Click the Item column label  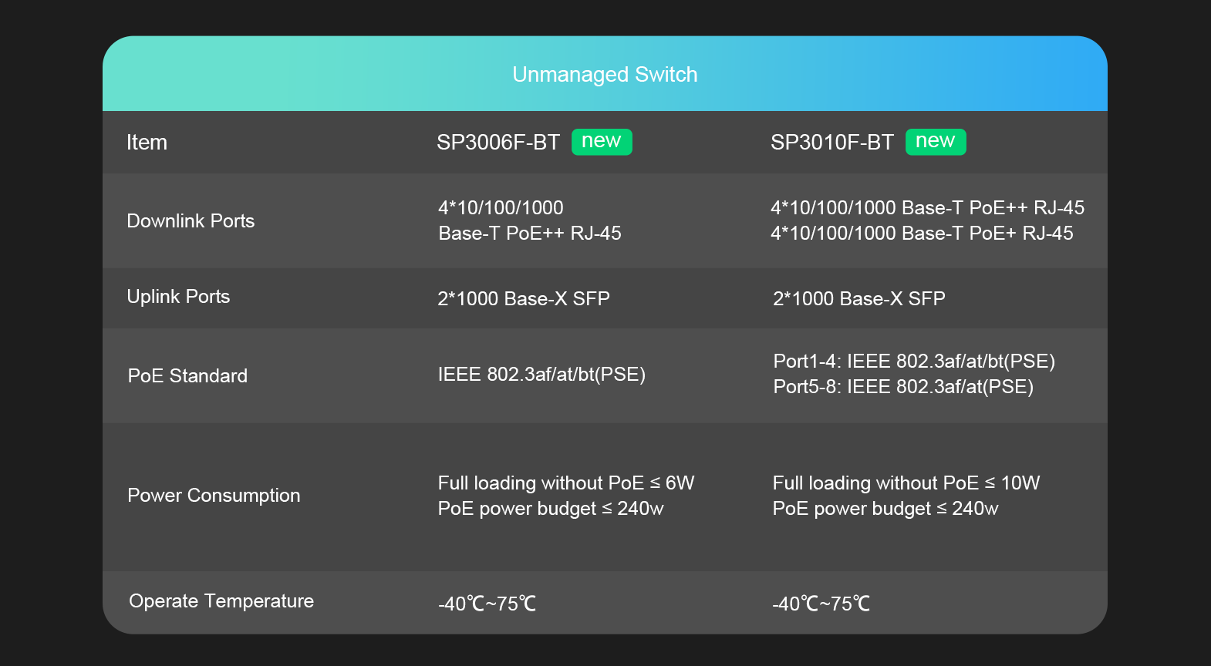(147, 143)
